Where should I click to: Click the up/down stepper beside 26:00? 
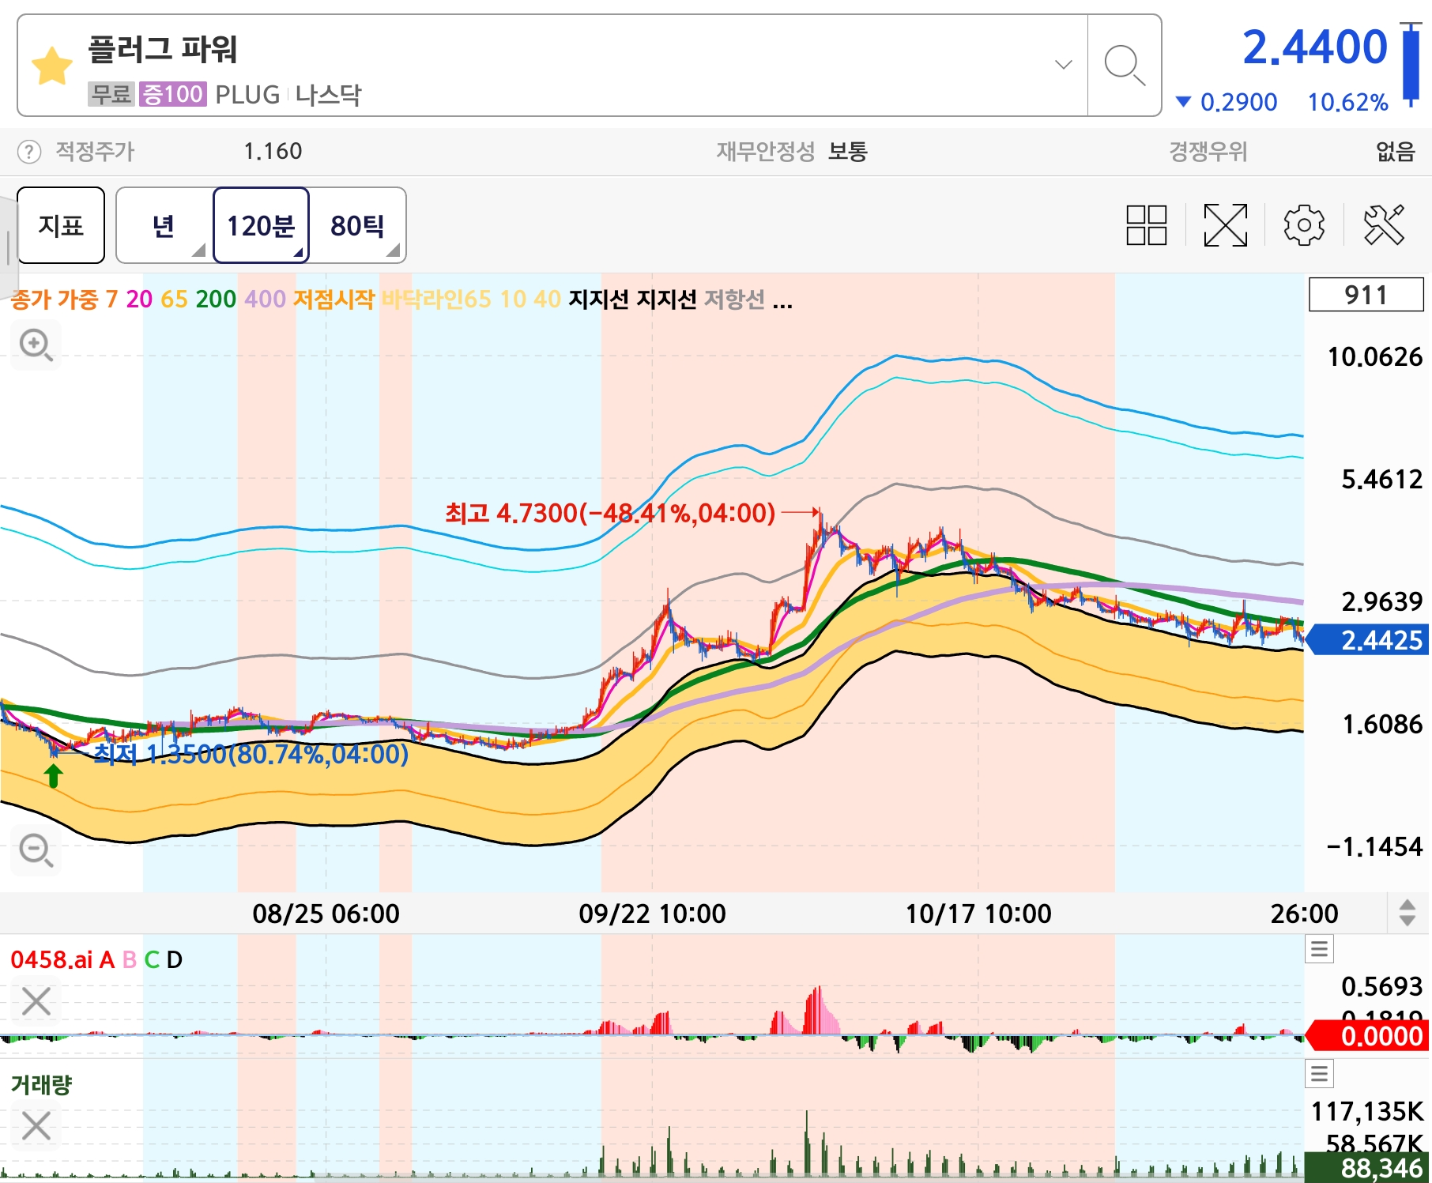tap(1407, 913)
